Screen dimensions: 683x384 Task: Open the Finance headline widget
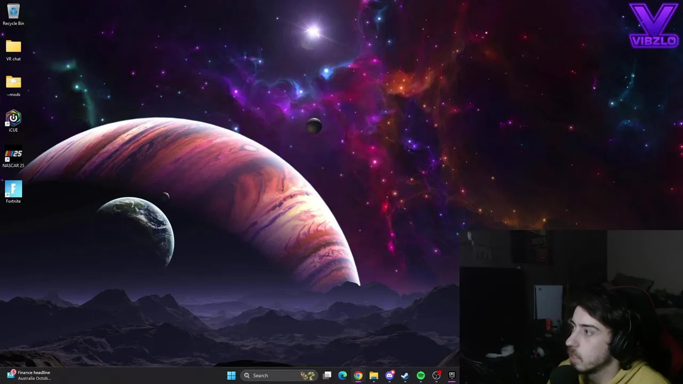tap(29, 375)
